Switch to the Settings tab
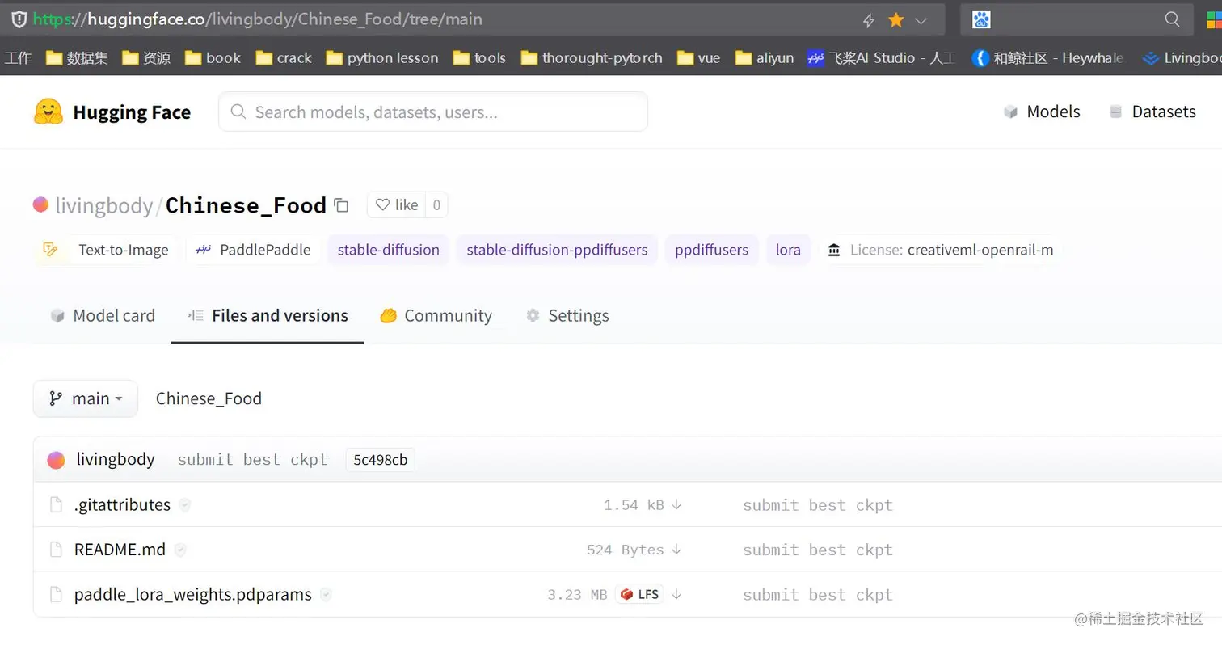 click(x=567, y=315)
